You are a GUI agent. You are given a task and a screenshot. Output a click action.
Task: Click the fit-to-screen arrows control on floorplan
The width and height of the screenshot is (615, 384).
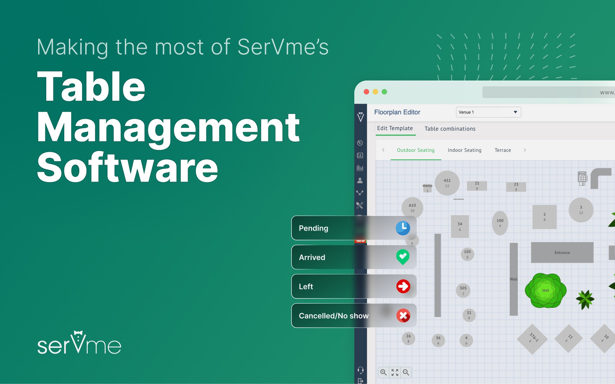click(395, 372)
